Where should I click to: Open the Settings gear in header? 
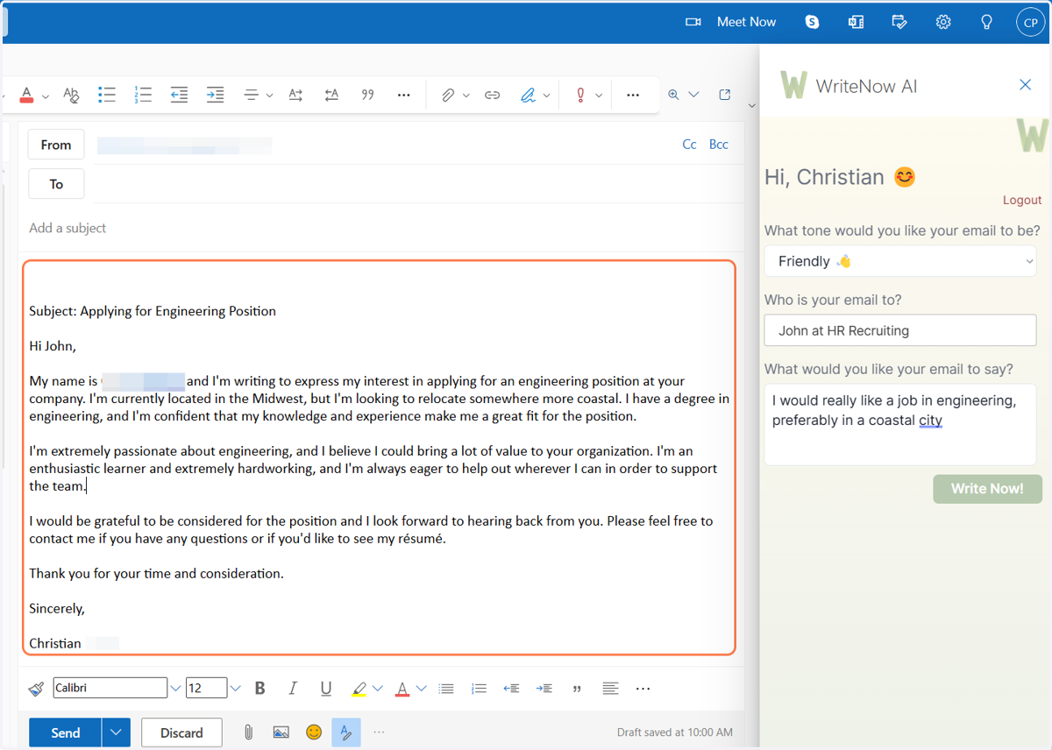pyautogui.click(x=943, y=22)
